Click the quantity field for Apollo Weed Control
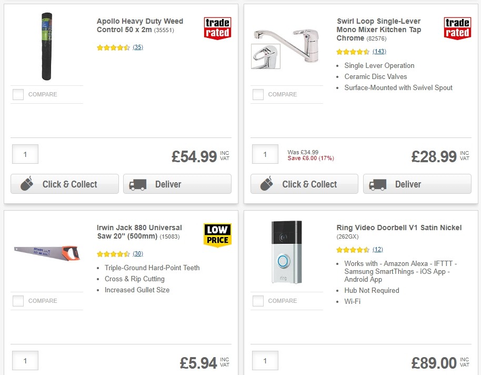481x375 pixels. [25, 154]
